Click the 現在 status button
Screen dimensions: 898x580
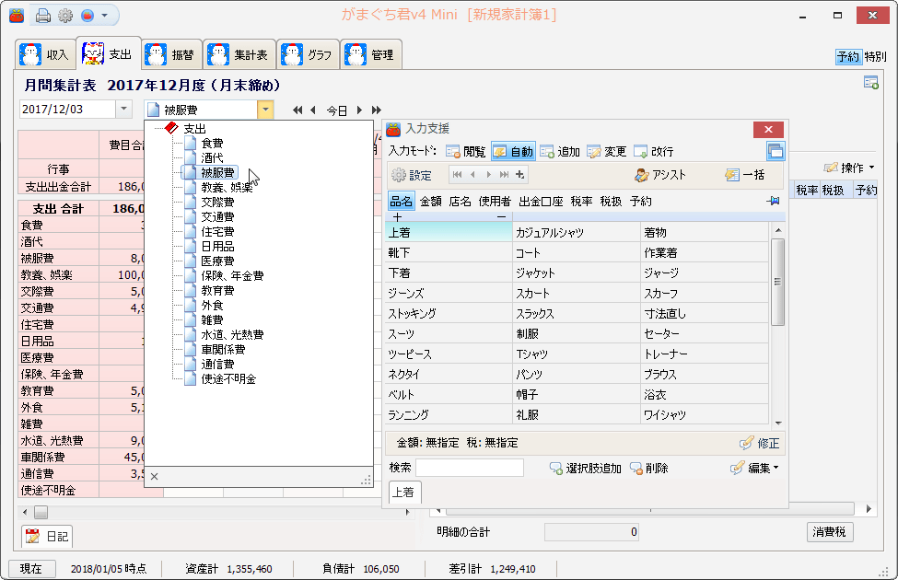click(31, 569)
